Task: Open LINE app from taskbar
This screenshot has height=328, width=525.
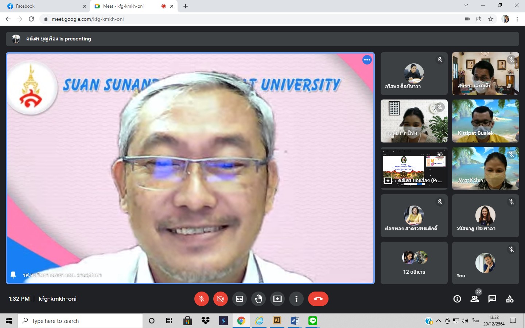Action: tap(313, 321)
